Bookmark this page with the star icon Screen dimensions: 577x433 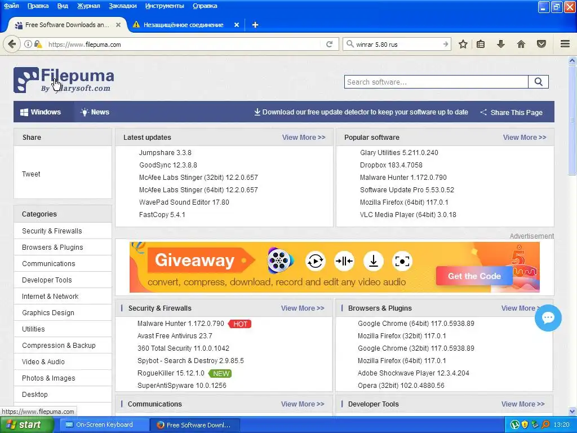(463, 44)
